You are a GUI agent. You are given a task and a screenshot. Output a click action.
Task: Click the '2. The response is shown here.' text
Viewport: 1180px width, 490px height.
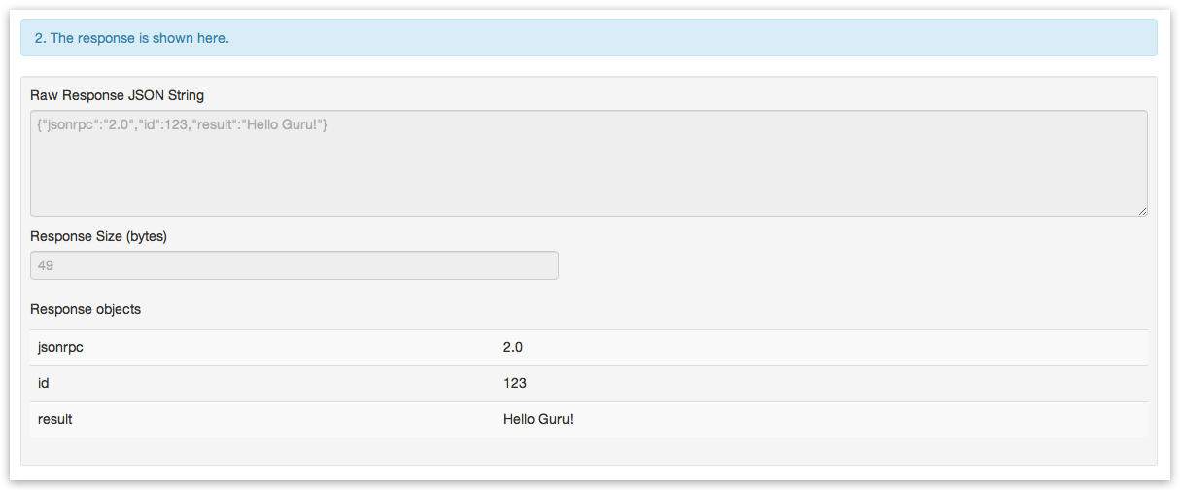click(x=132, y=38)
